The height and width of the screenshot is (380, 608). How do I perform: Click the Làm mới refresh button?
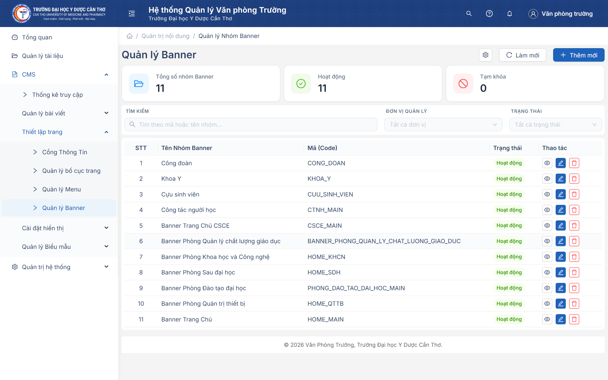point(522,55)
